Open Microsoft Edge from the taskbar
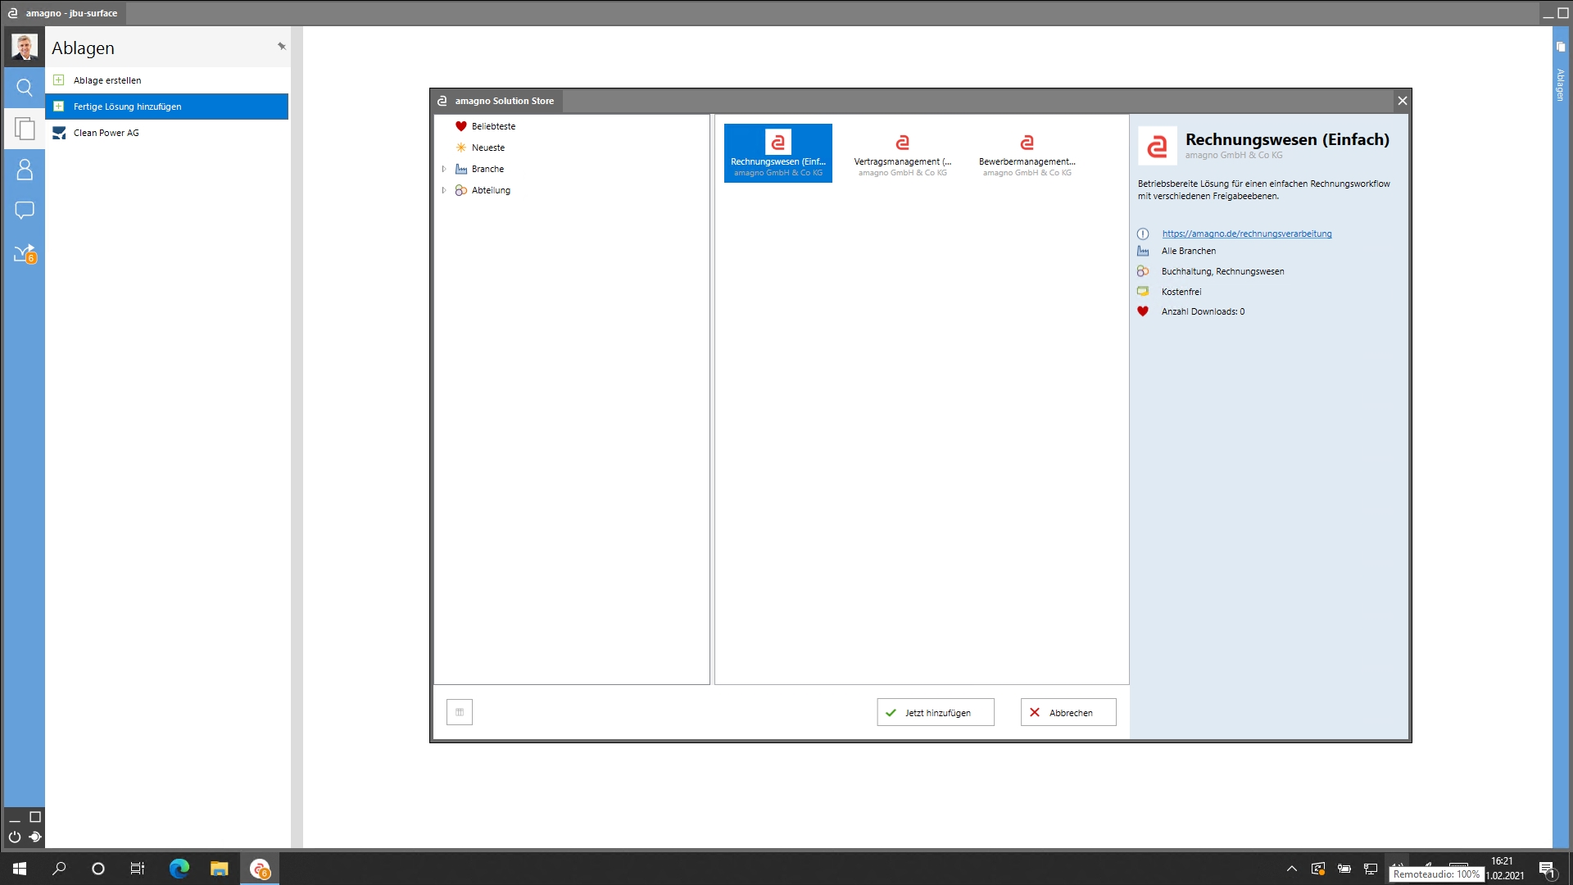 coord(179,869)
